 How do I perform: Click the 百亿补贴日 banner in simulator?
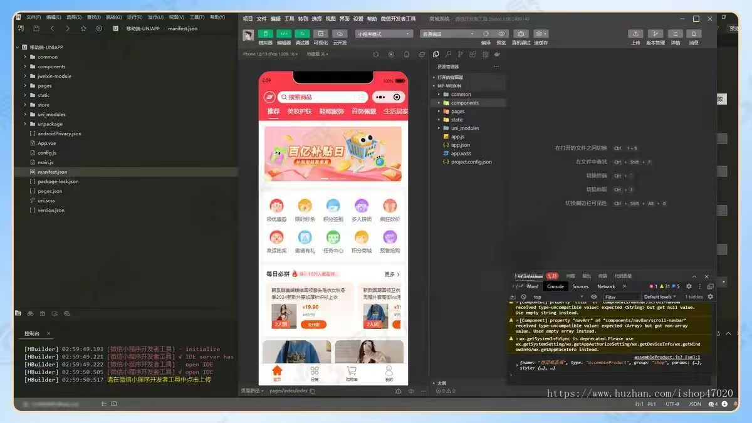pyautogui.click(x=333, y=154)
